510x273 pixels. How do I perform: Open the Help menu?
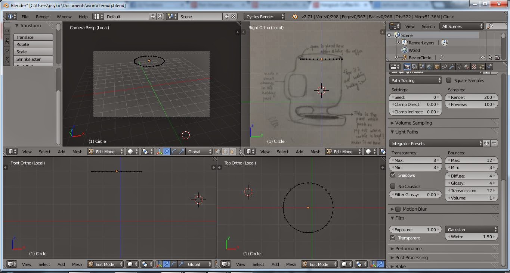[83, 17]
